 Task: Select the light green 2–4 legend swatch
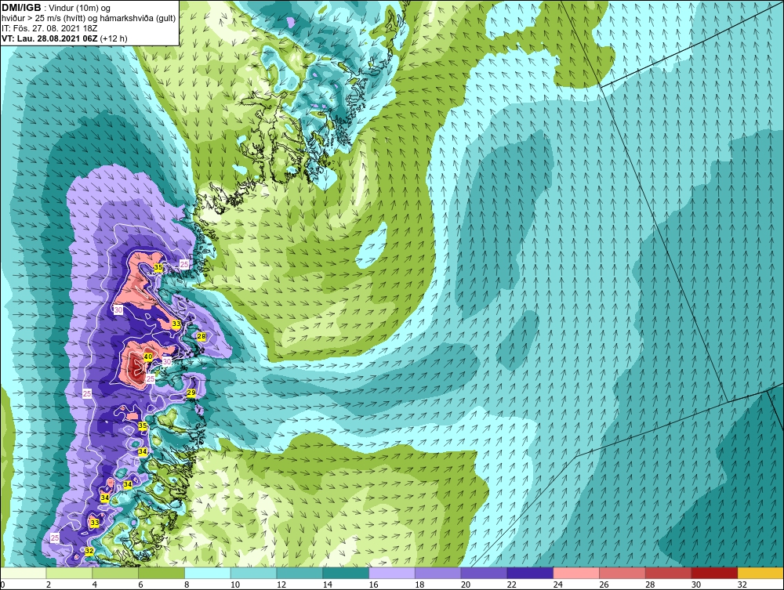[x=69, y=573]
